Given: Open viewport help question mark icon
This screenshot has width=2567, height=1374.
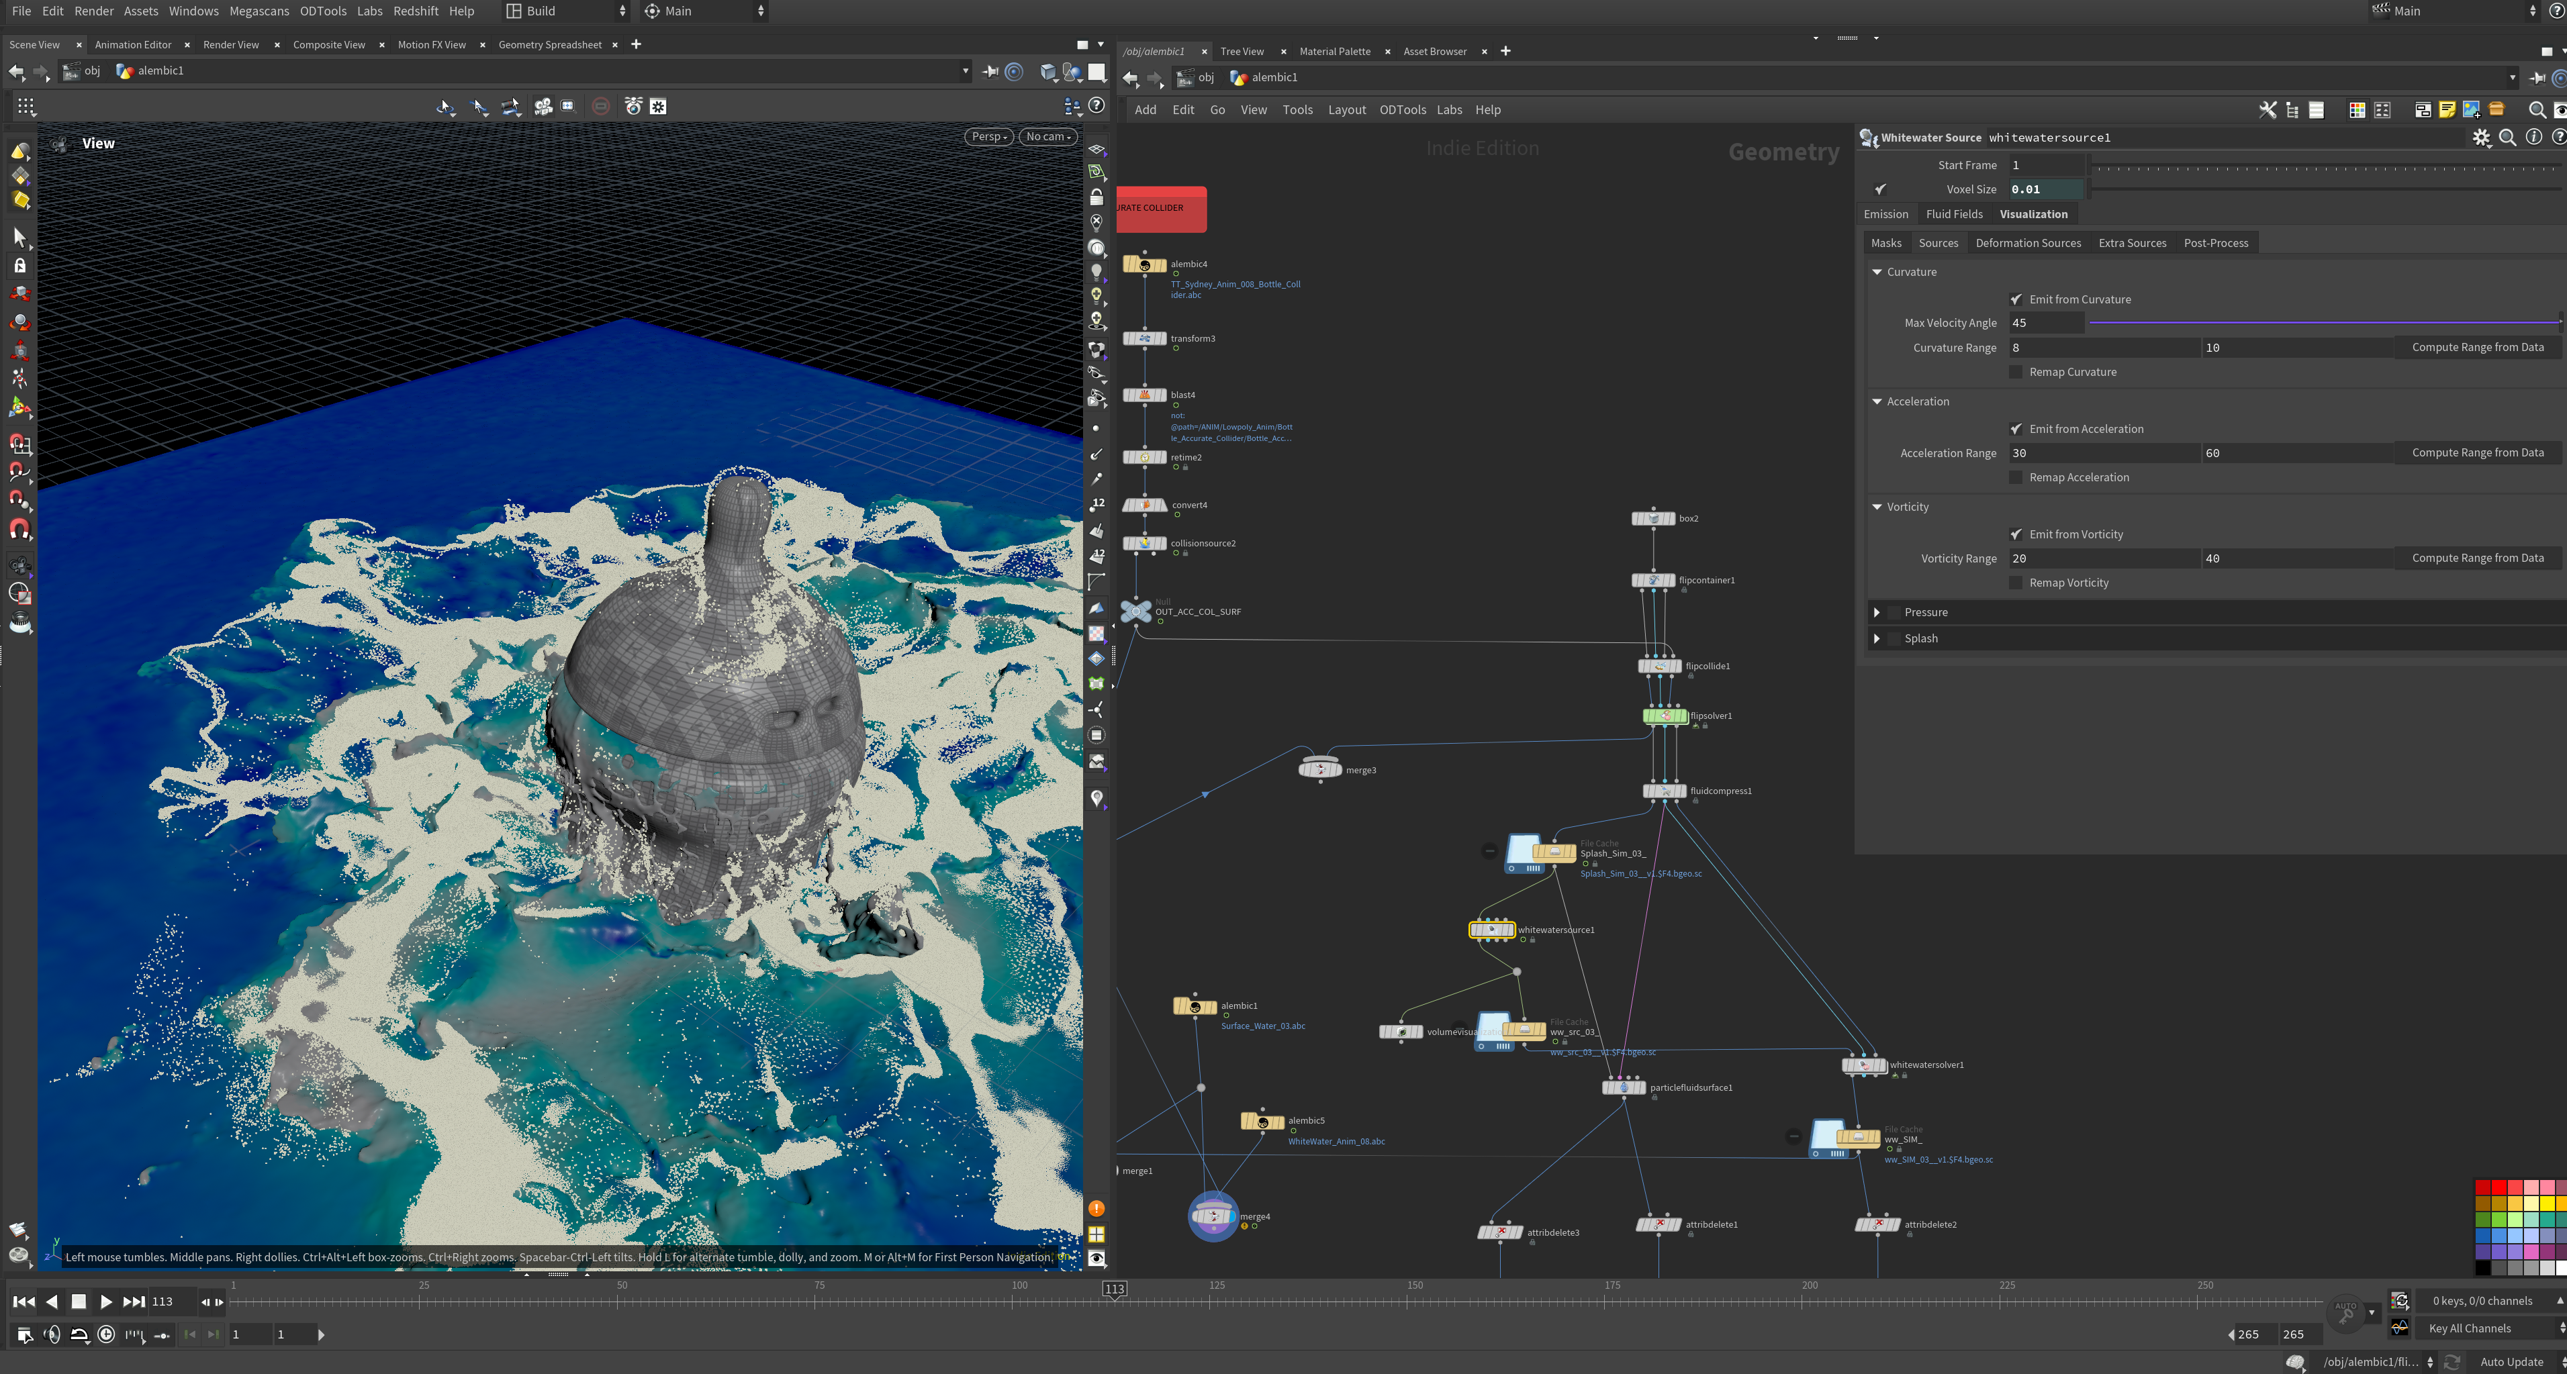Looking at the screenshot, I should point(1096,105).
